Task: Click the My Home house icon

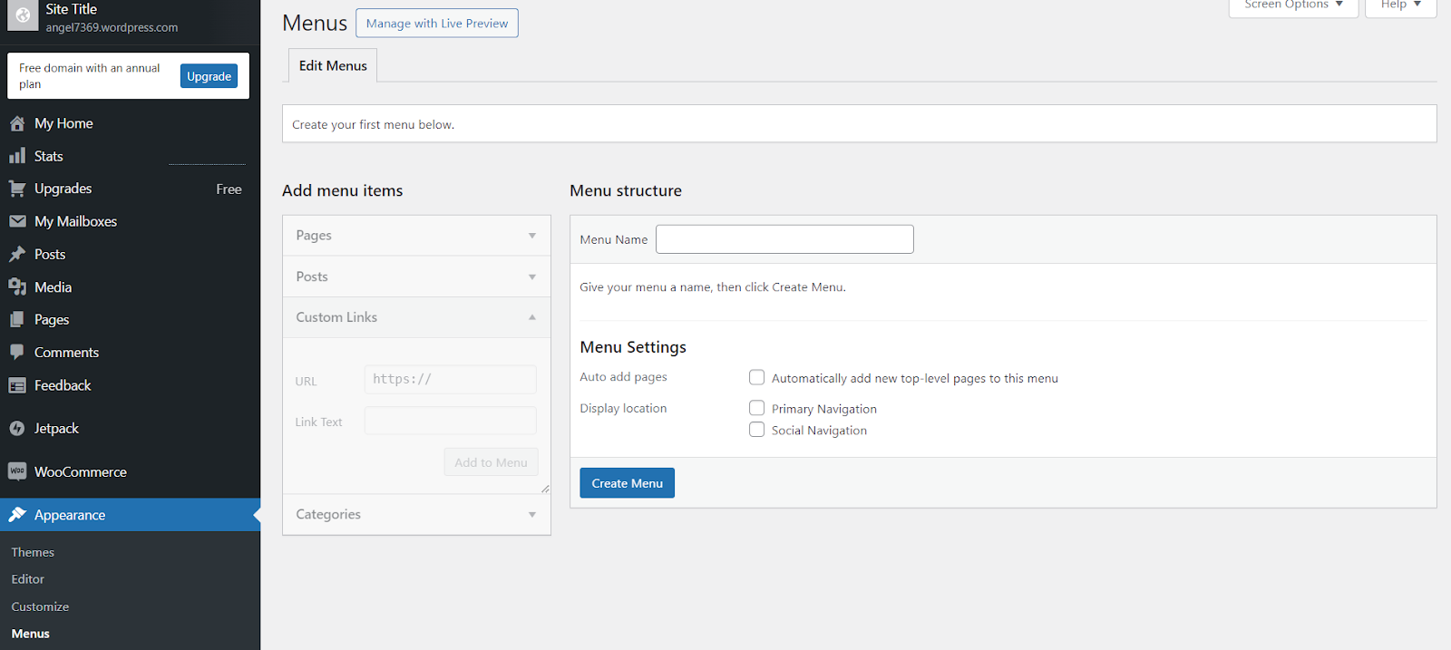Action: point(17,123)
